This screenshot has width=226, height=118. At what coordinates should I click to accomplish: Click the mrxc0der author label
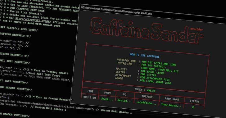coord(197,29)
